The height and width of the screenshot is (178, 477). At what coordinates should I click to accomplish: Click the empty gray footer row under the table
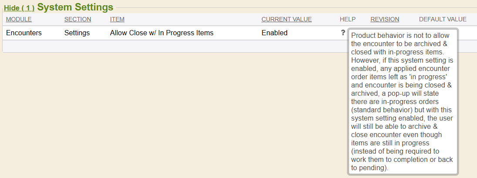click(174, 46)
